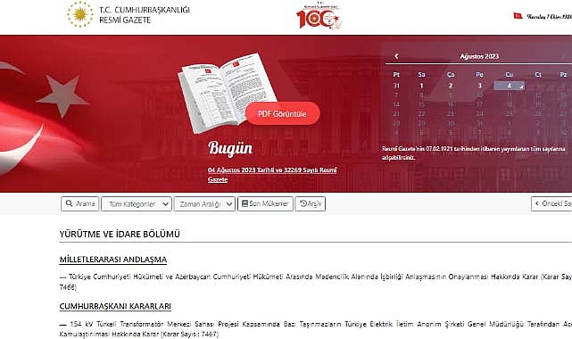The height and width of the screenshot is (339, 572).
Task: Click the presidential seal logo
Action: tap(80, 14)
